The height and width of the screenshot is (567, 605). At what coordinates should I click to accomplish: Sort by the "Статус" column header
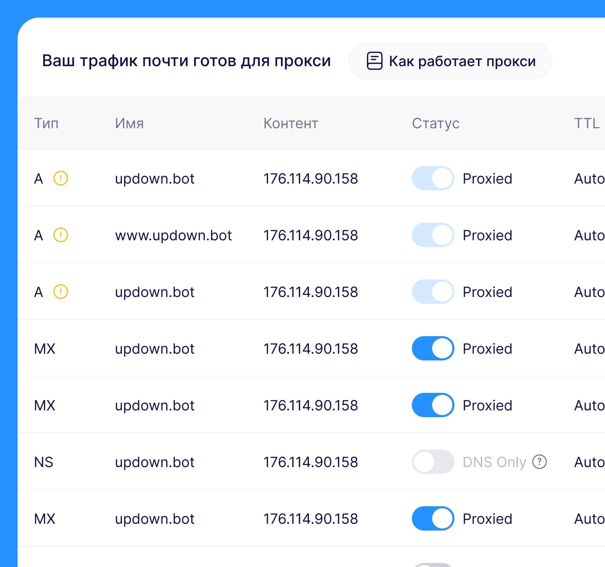(436, 124)
